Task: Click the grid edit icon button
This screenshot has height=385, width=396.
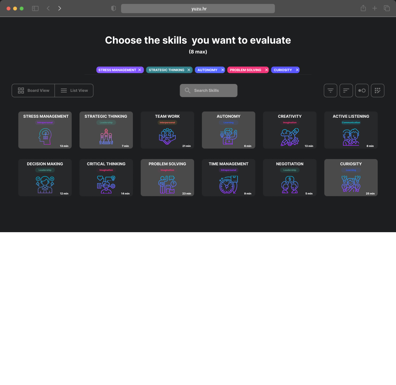Action: click(378, 91)
